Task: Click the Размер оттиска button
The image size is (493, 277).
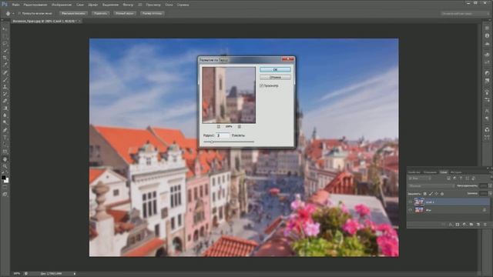Action: 153,14
